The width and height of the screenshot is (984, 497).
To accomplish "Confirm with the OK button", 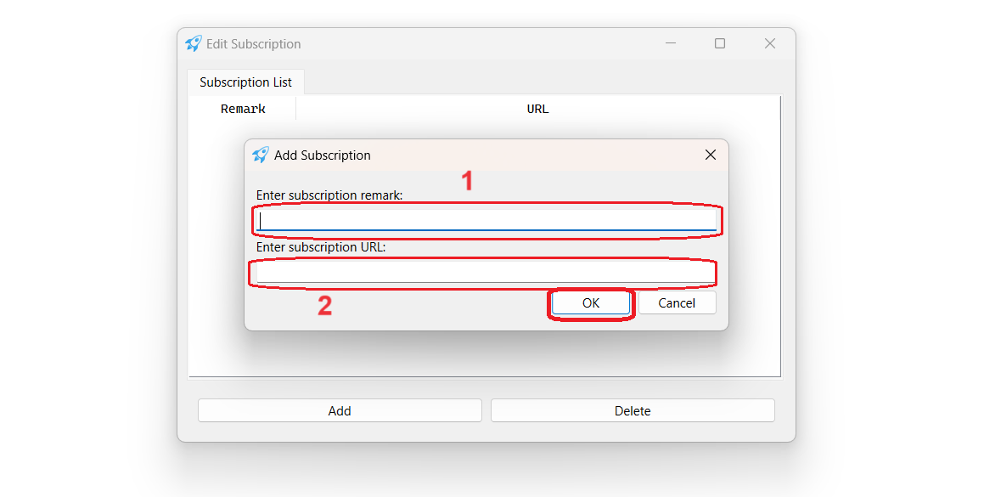I will pos(591,303).
